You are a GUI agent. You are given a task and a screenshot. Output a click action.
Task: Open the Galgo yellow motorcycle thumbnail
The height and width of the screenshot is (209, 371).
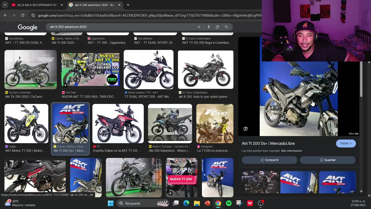[26, 124]
